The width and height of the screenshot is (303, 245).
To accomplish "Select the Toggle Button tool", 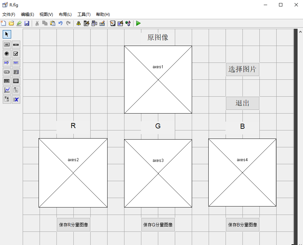I will point(7,81).
